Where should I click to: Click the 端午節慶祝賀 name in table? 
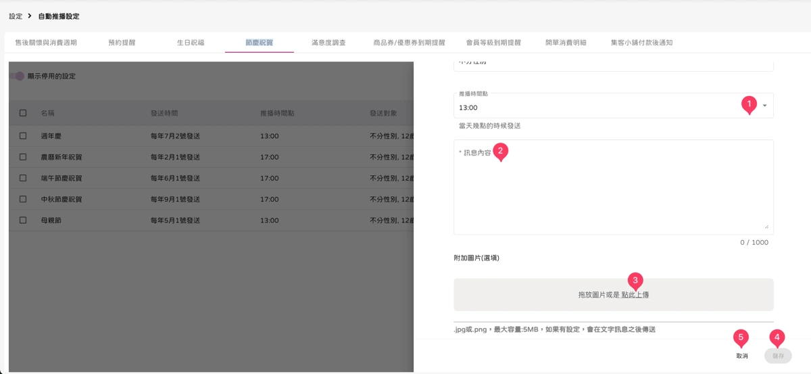61,178
